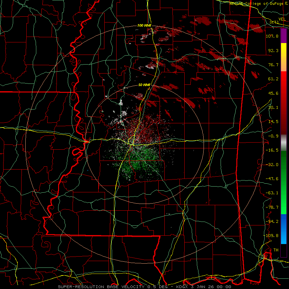Click the 100 NMI range ring label

(x=144, y=25)
